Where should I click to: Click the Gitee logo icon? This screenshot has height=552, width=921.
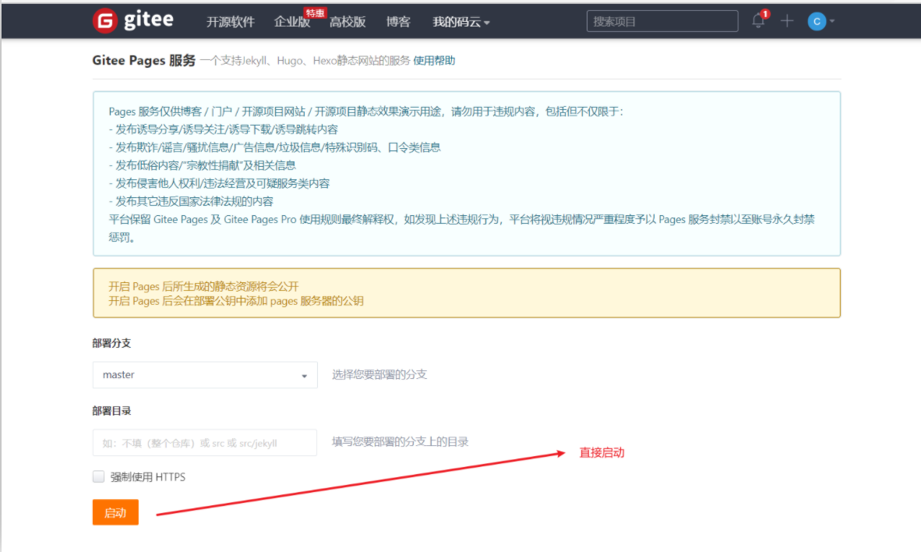105,21
